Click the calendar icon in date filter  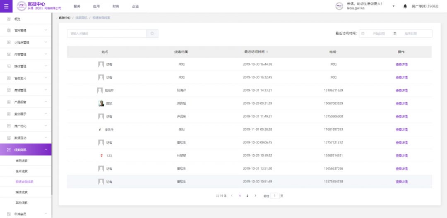click(x=363, y=34)
